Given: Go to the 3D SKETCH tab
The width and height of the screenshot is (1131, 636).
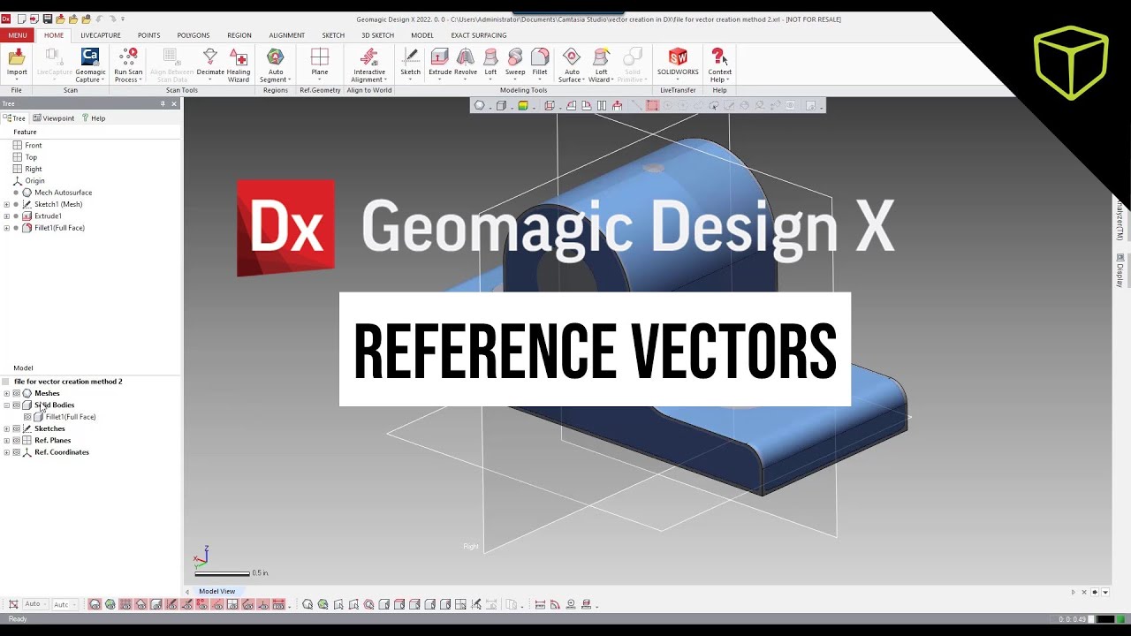Looking at the screenshot, I should pyautogui.click(x=378, y=35).
